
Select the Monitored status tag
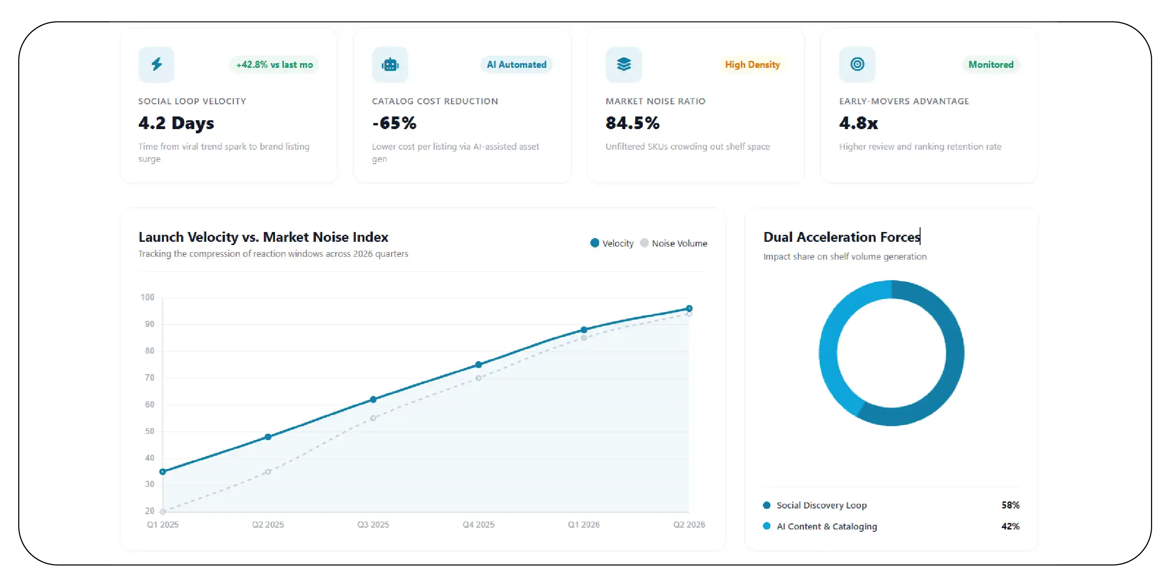click(x=991, y=65)
